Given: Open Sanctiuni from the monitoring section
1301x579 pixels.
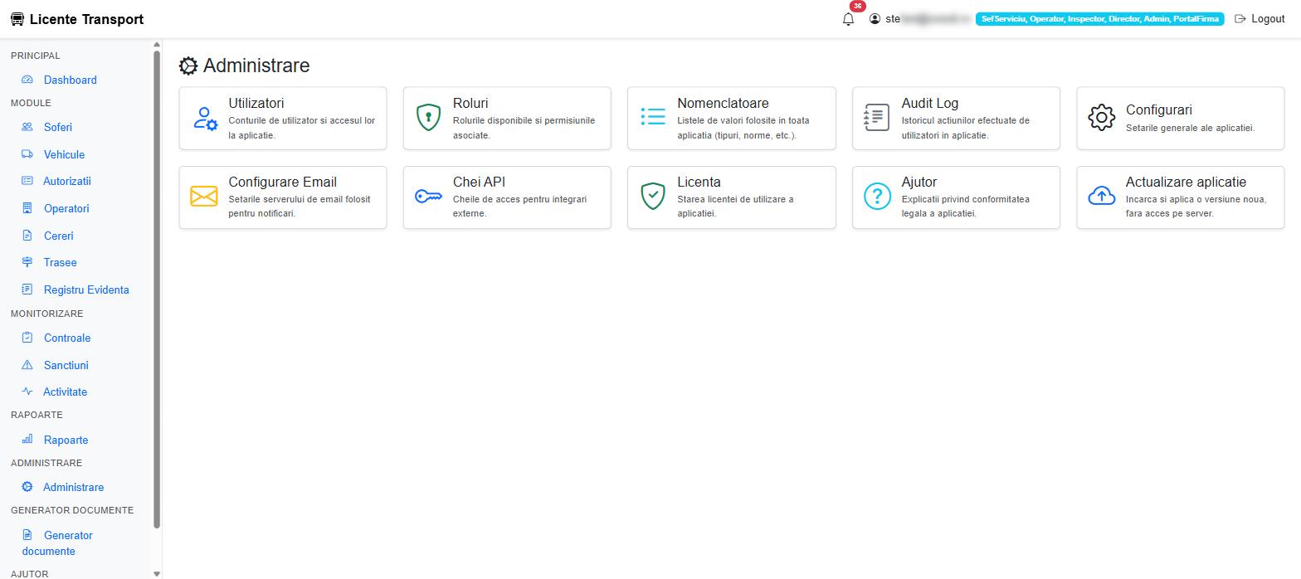Looking at the screenshot, I should pyautogui.click(x=66, y=365).
